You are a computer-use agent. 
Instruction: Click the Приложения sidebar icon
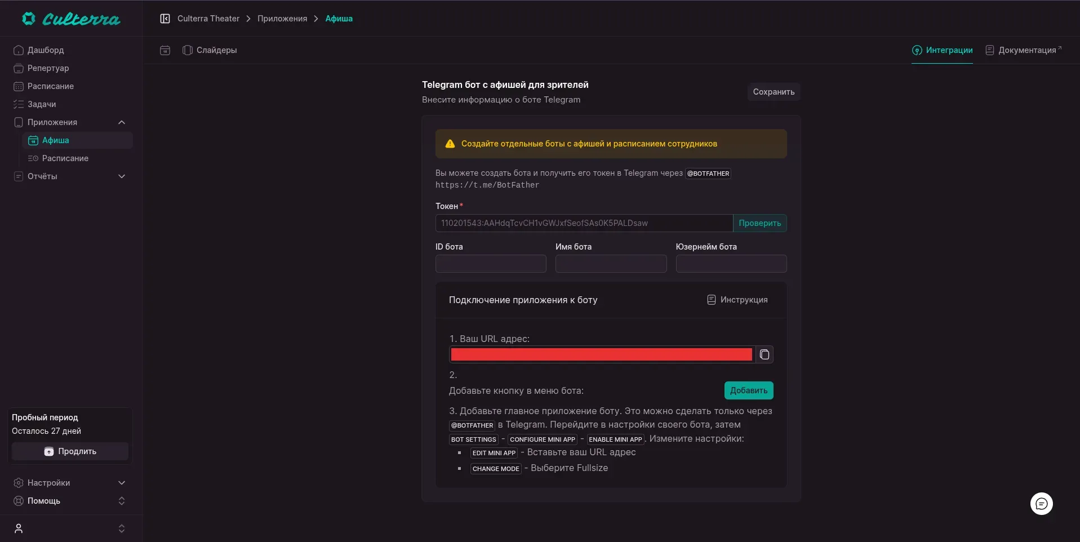pos(19,122)
